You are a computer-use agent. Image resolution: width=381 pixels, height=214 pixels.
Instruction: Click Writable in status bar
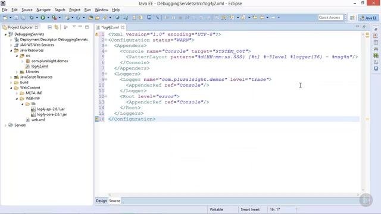216,209
